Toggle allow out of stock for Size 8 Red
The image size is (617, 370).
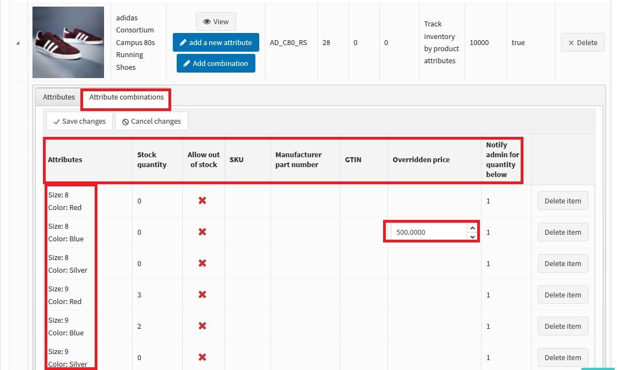tap(202, 201)
